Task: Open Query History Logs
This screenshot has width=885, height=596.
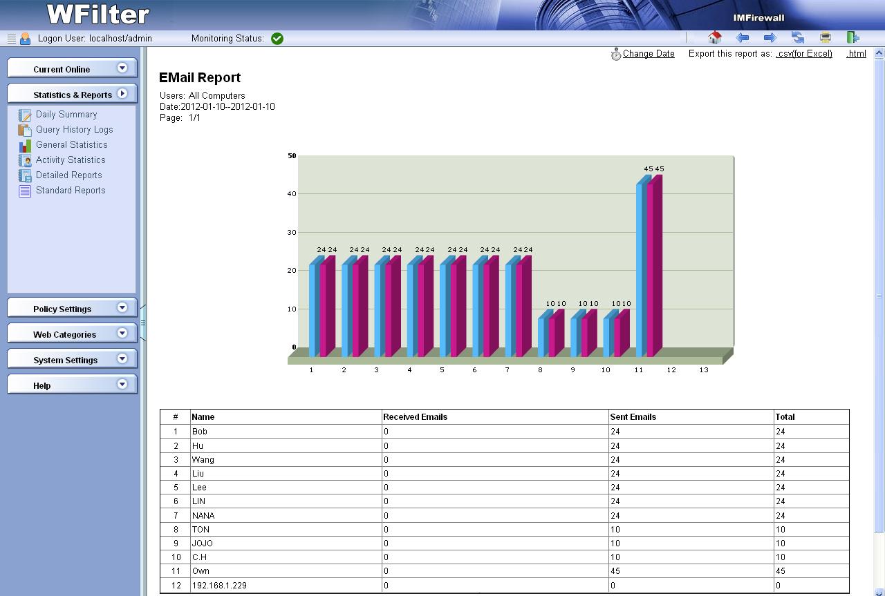Action: (74, 130)
